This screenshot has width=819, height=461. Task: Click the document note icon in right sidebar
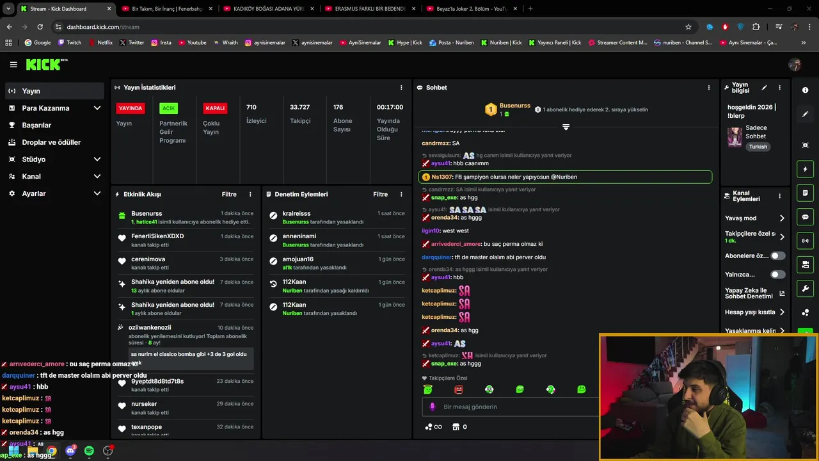tap(805, 193)
